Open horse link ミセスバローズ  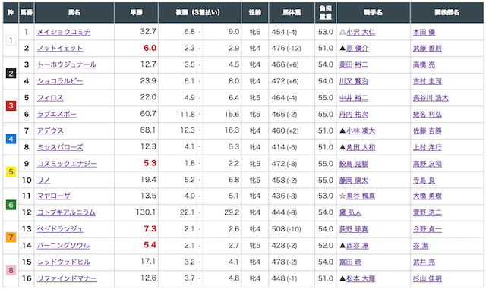(60, 147)
